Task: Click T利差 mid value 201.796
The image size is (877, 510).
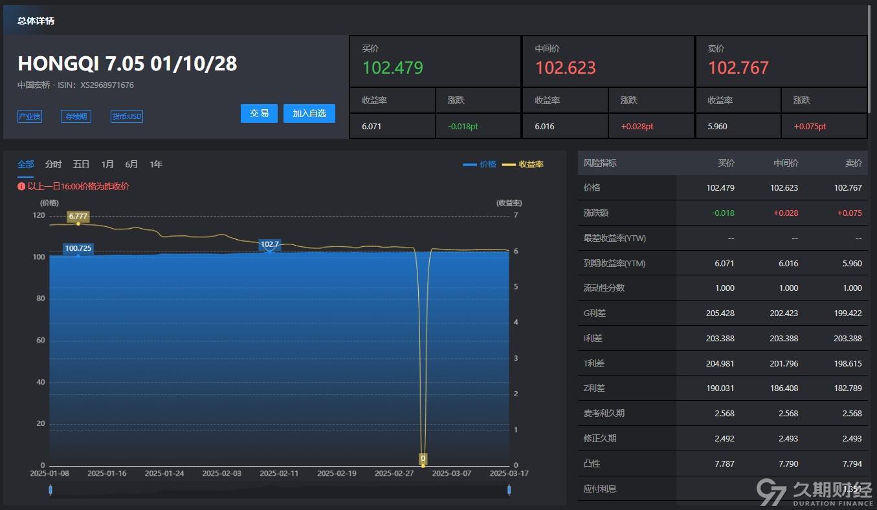Action: point(784,363)
